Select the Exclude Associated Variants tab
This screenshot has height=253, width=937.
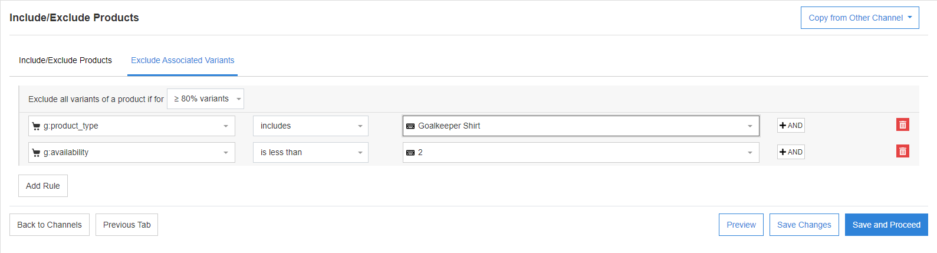pos(182,60)
